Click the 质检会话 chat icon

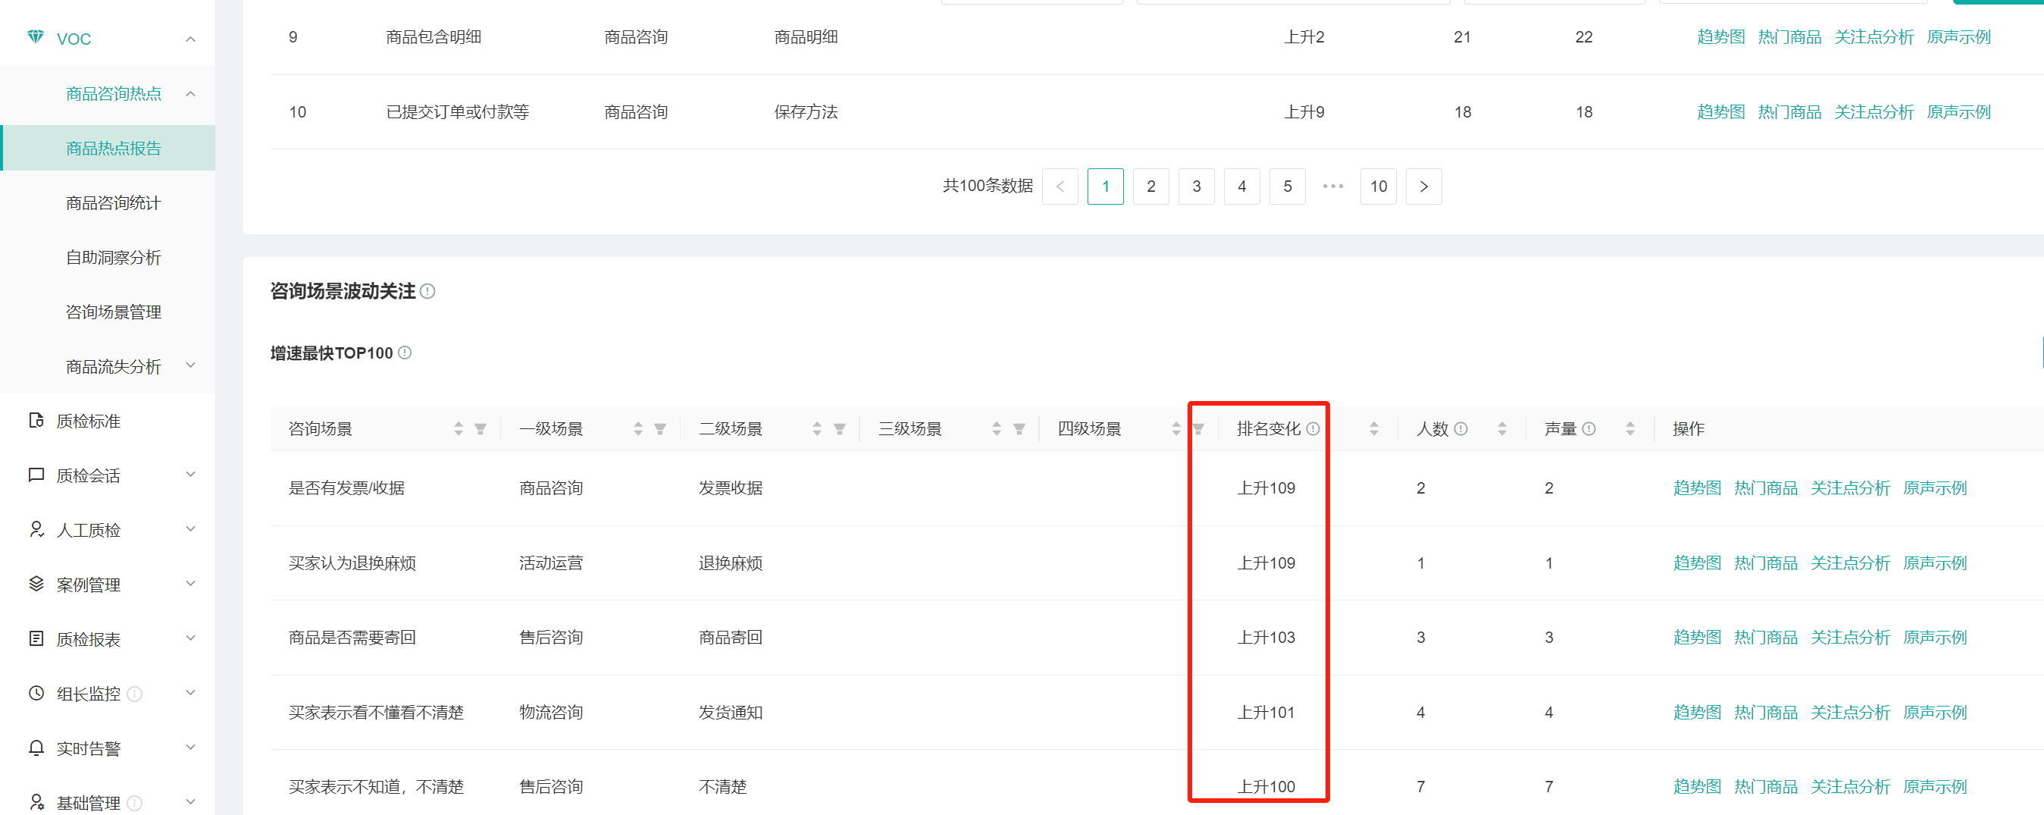36,475
